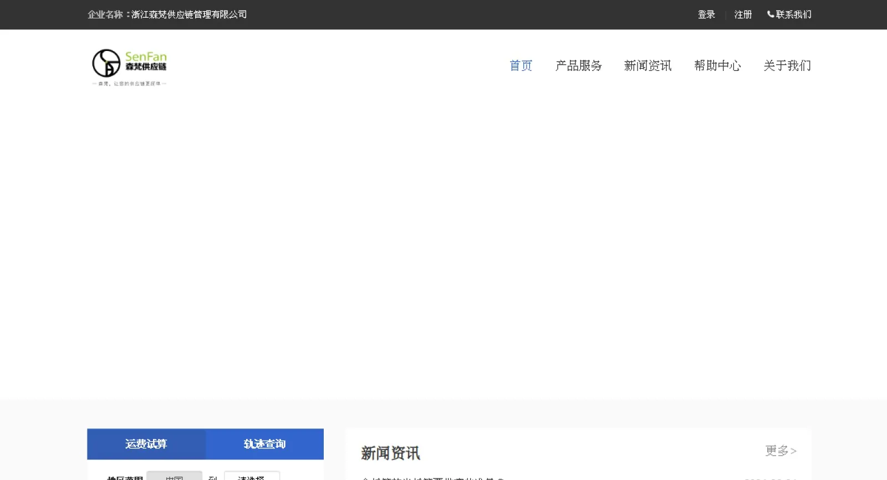
Task: Click the 更多> link in news section
Action: (781, 451)
